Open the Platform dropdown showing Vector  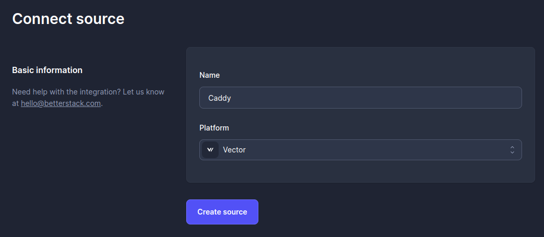coord(360,150)
